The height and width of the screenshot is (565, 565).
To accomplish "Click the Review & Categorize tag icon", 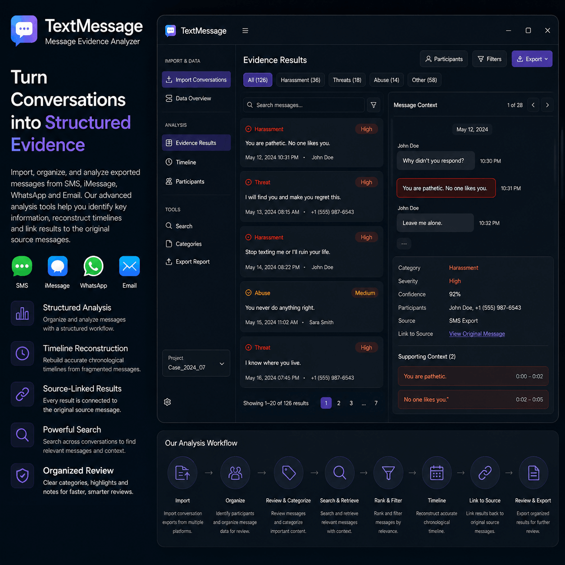I will tap(288, 473).
